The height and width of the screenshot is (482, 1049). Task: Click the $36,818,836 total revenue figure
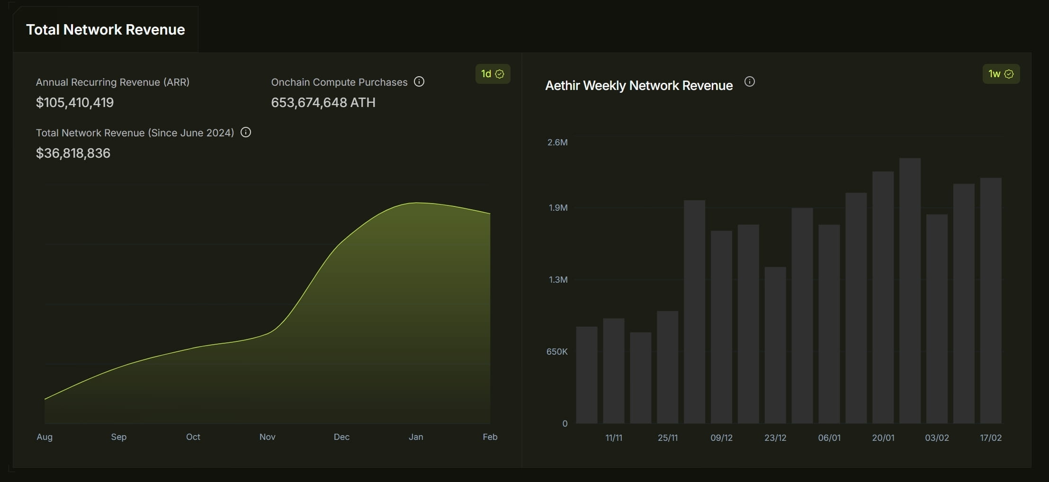(73, 153)
